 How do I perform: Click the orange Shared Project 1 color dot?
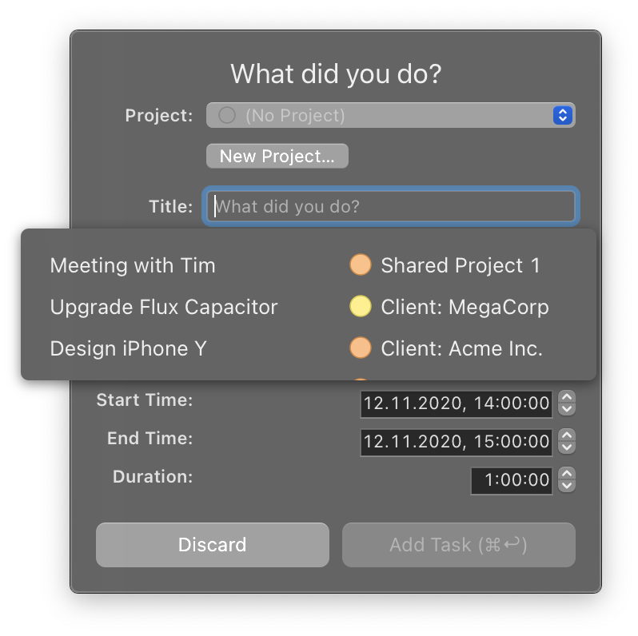[361, 265]
